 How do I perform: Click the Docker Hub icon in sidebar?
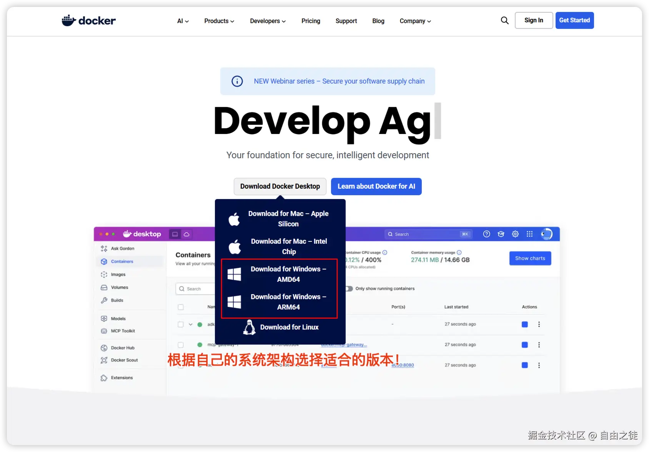[104, 348]
